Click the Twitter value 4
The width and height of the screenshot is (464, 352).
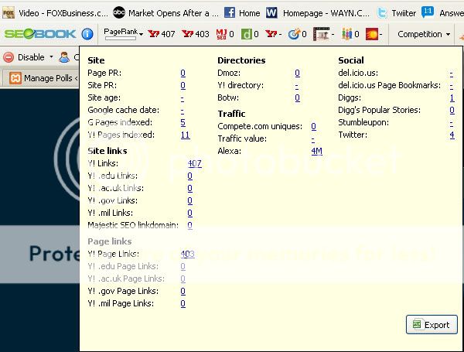click(x=452, y=135)
